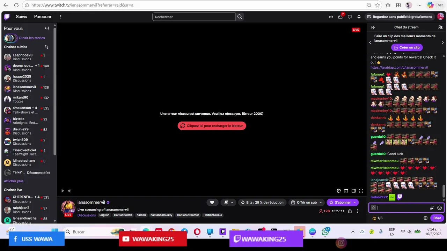Click chat input star badge icon
447x251 pixels.
point(373,208)
